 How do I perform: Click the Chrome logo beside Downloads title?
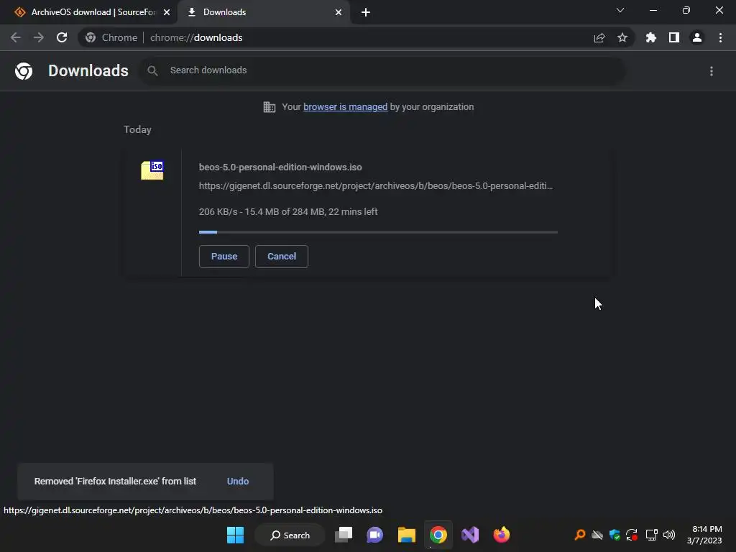24,71
